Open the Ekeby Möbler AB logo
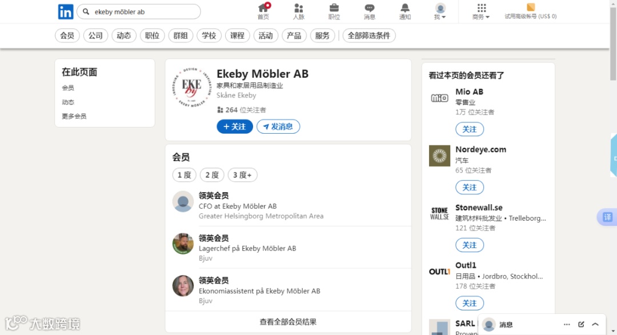Image resolution: width=617 pixels, height=335 pixels. (x=191, y=87)
